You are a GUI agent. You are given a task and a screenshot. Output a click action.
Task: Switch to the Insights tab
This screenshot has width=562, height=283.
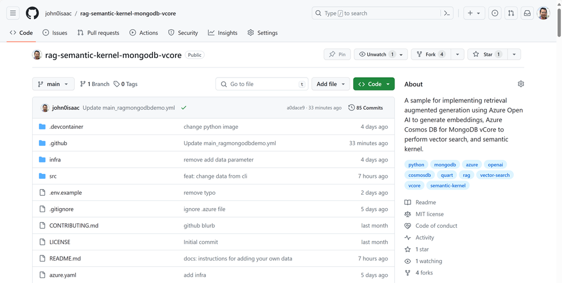click(223, 33)
